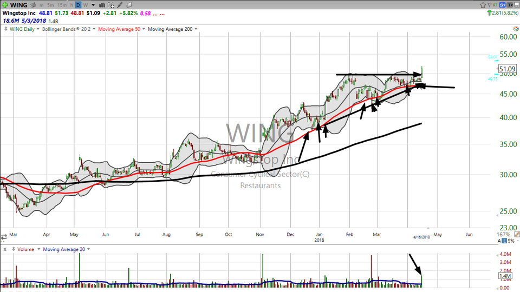520x292 pixels.
Task: Open the chart color palette icon
Action: click(x=516, y=29)
